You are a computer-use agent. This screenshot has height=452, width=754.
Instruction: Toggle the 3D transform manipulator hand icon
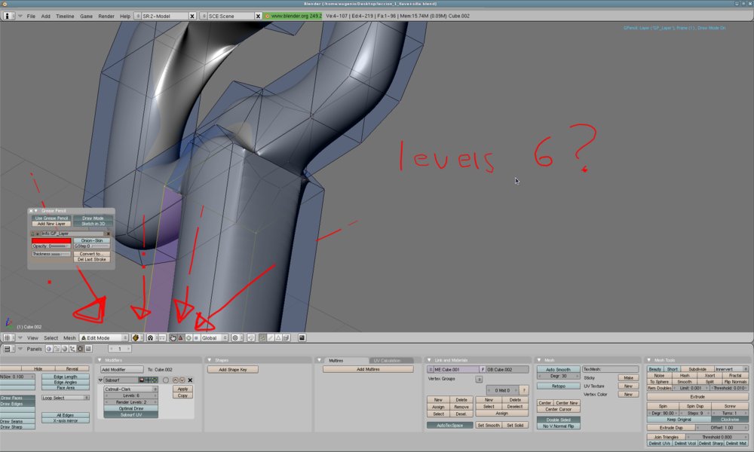pos(173,337)
